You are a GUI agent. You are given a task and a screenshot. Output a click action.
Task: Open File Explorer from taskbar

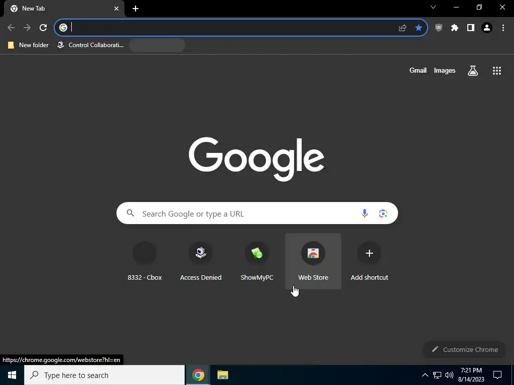[x=222, y=375]
